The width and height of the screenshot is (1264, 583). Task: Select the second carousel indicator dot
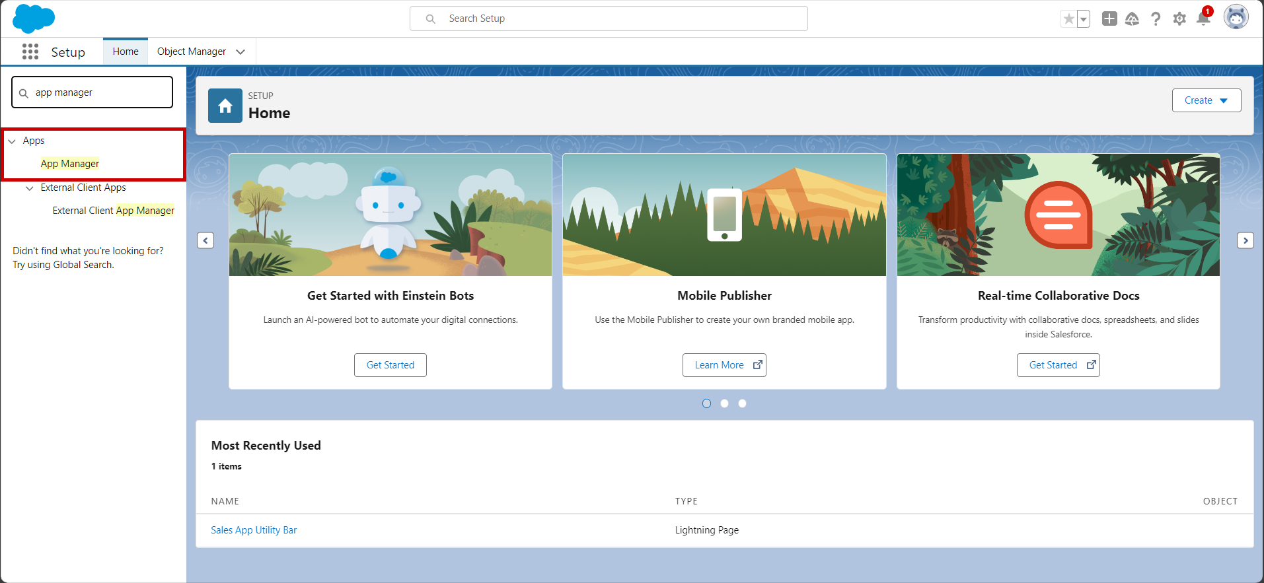click(x=724, y=403)
